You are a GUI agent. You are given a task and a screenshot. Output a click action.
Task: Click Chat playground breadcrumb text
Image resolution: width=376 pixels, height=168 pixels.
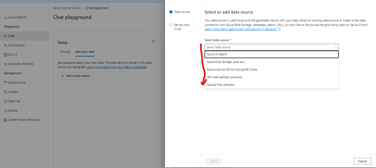97,8
